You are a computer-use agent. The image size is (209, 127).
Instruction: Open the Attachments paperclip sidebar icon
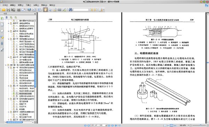click(x=2, y=43)
